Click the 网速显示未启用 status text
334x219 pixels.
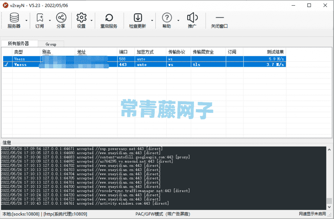click(312, 213)
